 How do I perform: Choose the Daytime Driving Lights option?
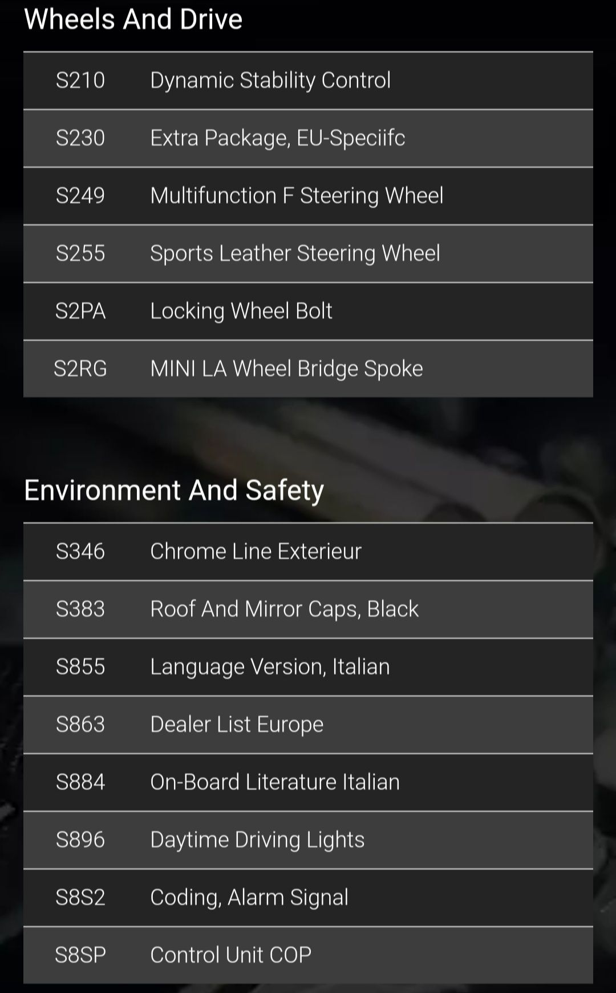coord(308,840)
